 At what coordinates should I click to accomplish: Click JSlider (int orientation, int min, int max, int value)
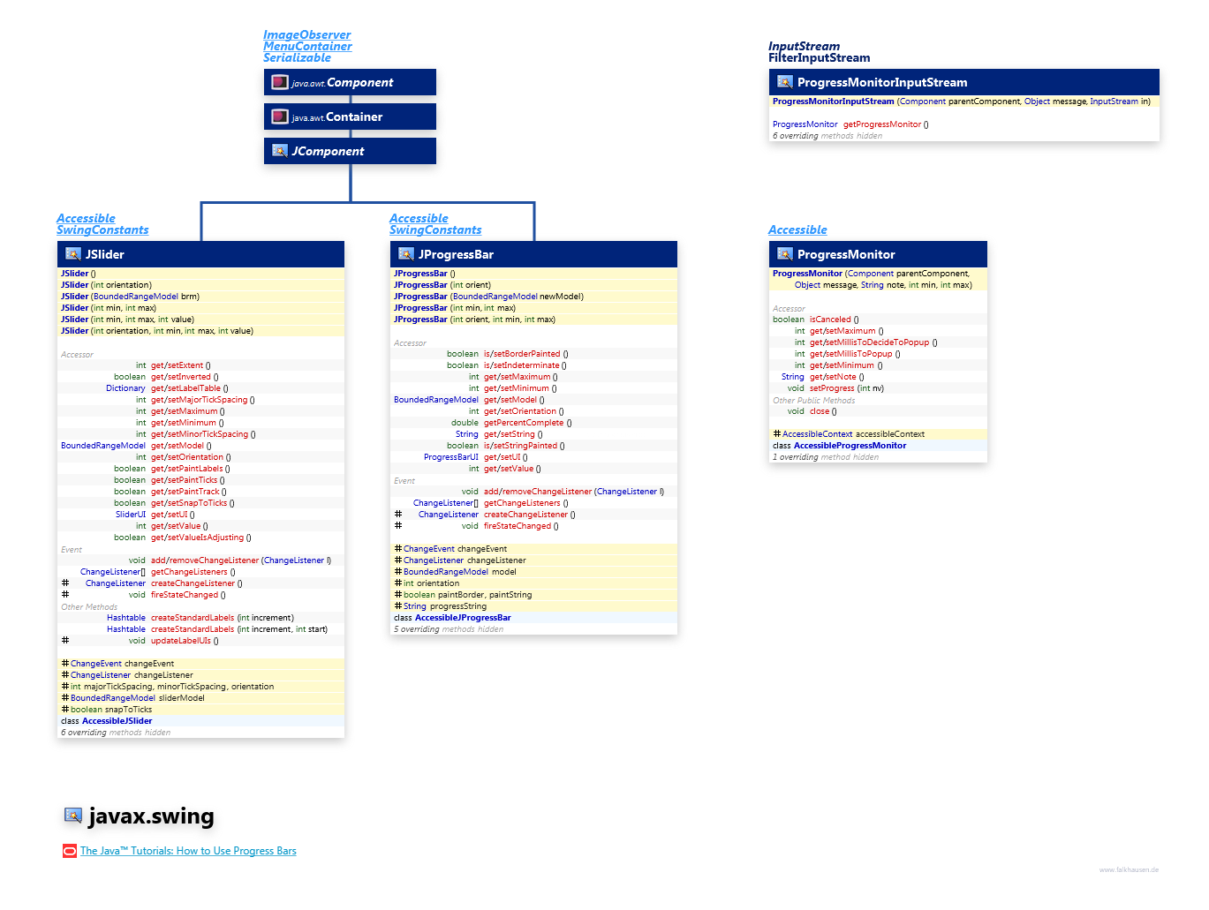(157, 331)
